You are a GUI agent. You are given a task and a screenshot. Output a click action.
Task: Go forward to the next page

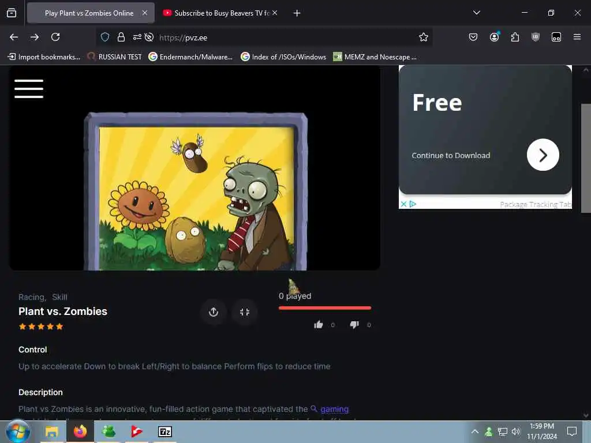coord(35,37)
